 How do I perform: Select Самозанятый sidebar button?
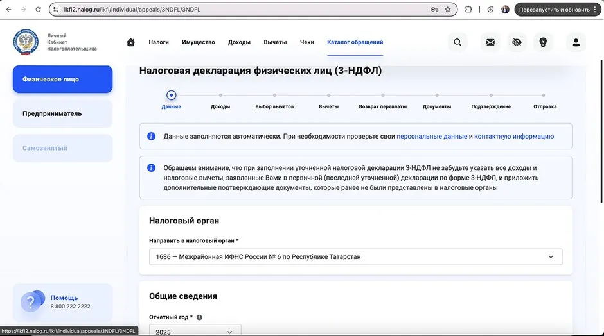coord(62,148)
